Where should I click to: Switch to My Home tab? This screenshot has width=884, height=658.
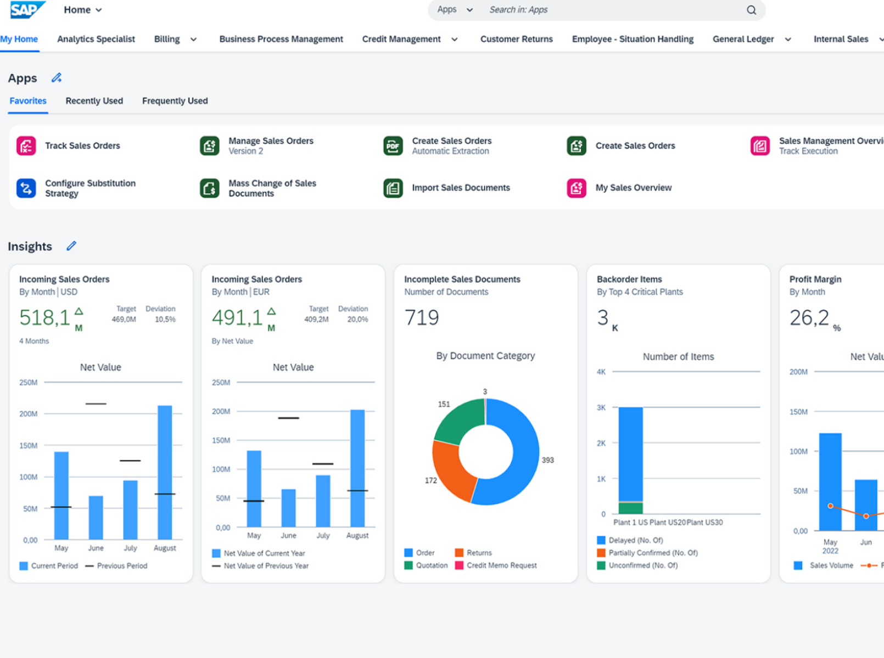[x=19, y=39]
